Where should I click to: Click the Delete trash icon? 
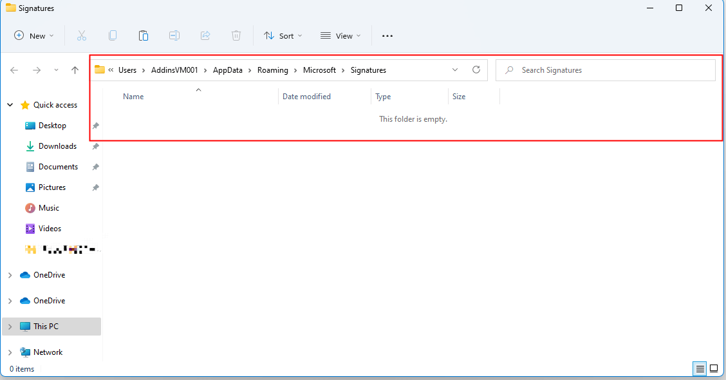(x=236, y=35)
